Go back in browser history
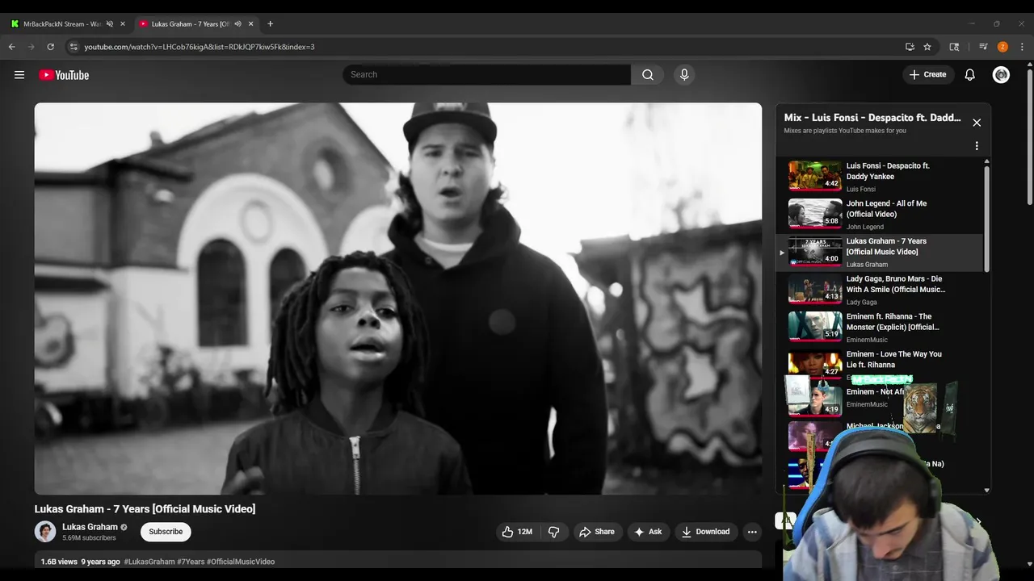This screenshot has height=581, width=1034. (12, 47)
